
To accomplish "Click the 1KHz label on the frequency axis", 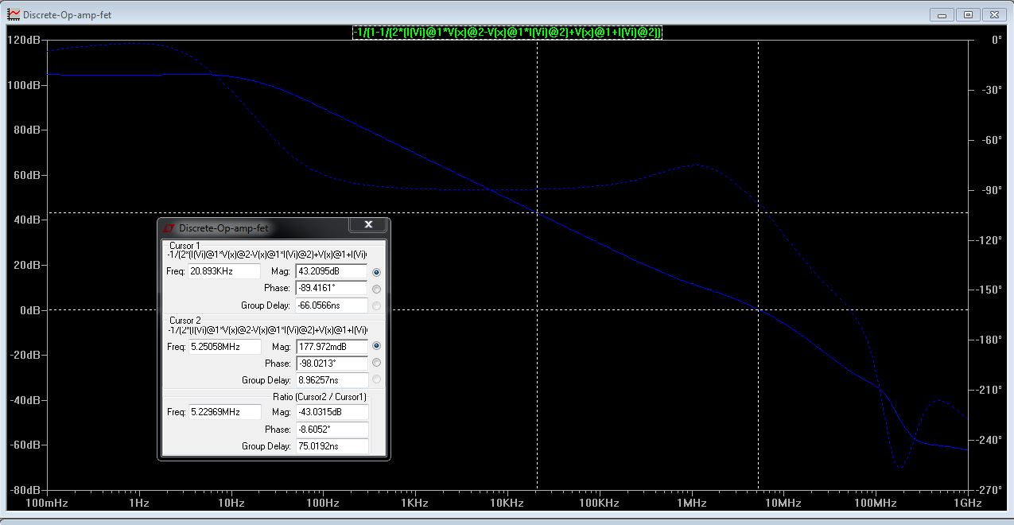I will coord(414,504).
